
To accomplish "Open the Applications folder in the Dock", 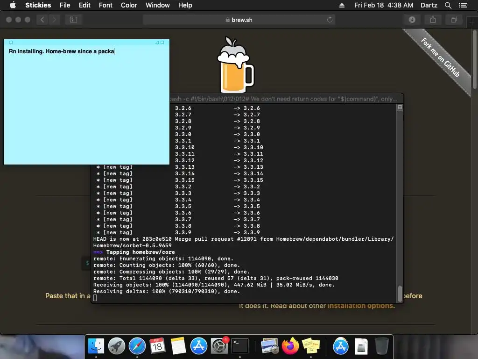I will pyautogui.click(x=340, y=346).
